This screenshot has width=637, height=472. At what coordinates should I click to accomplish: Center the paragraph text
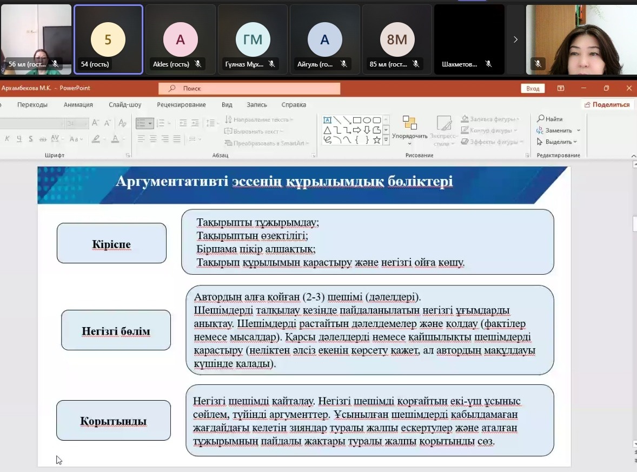(153, 139)
